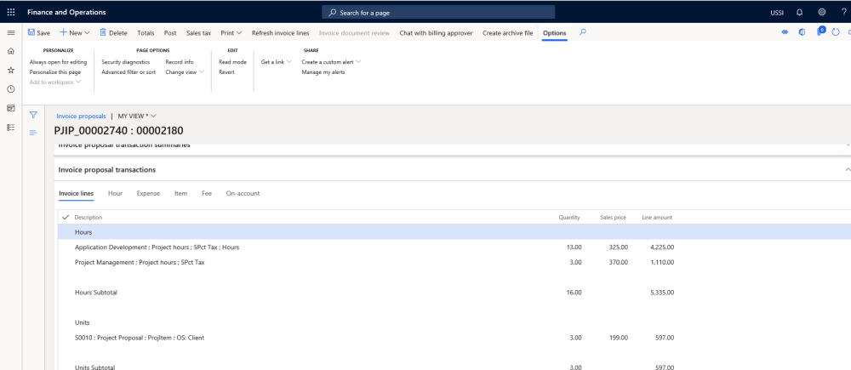Image resolution: width=851 pixels, height=370 pixels.
Task: Open notifications bell icon
Action: click(x=799, y=13)
